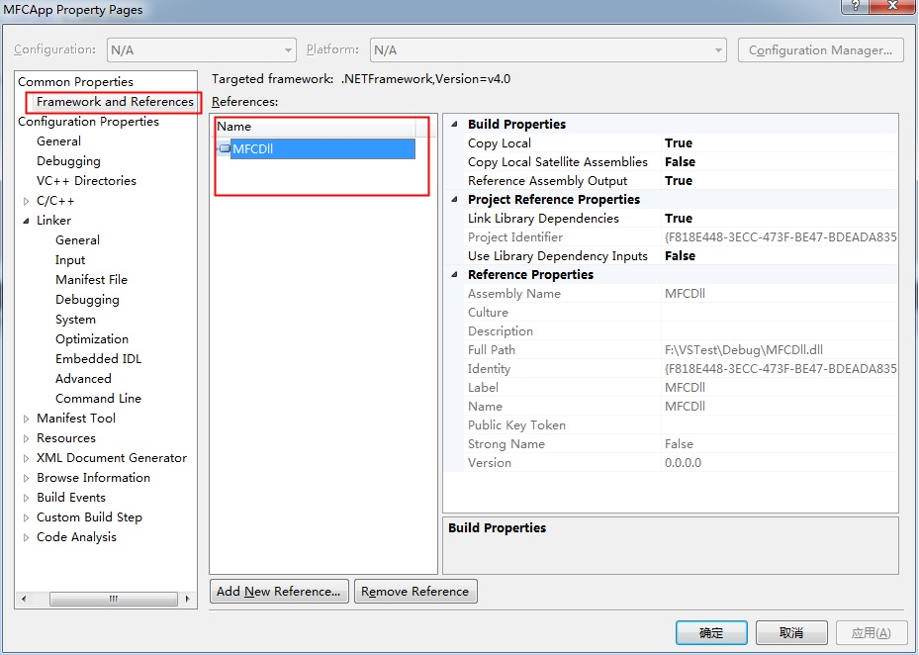Click Remove Reference button
The image size is (919, 655).
pyautogui.click(x=415, y=591)
